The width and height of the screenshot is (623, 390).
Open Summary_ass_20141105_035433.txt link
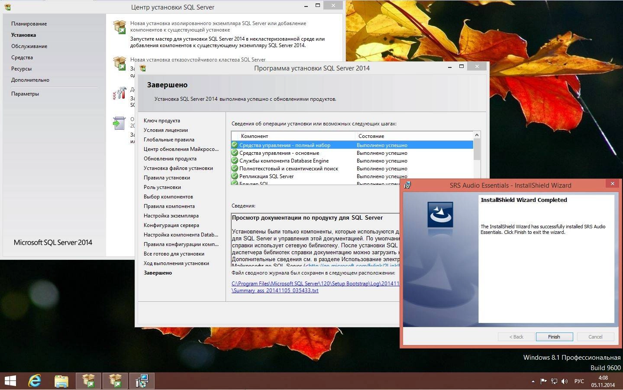click(275, 291)
